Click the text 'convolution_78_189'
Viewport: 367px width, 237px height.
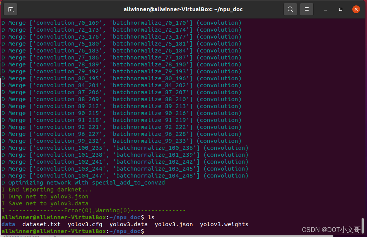(x=67, y=64)
